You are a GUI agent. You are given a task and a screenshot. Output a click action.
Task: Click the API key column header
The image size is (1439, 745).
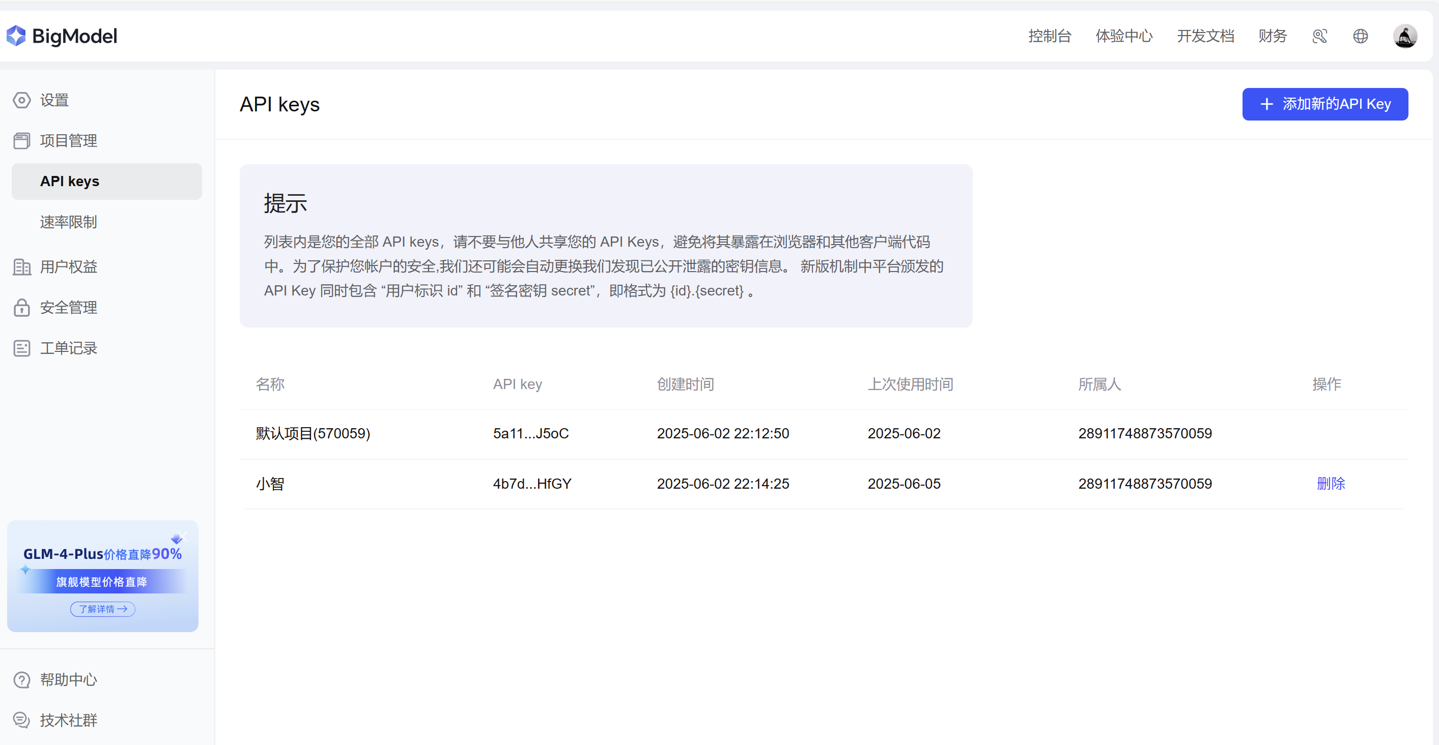coord(517,384)
